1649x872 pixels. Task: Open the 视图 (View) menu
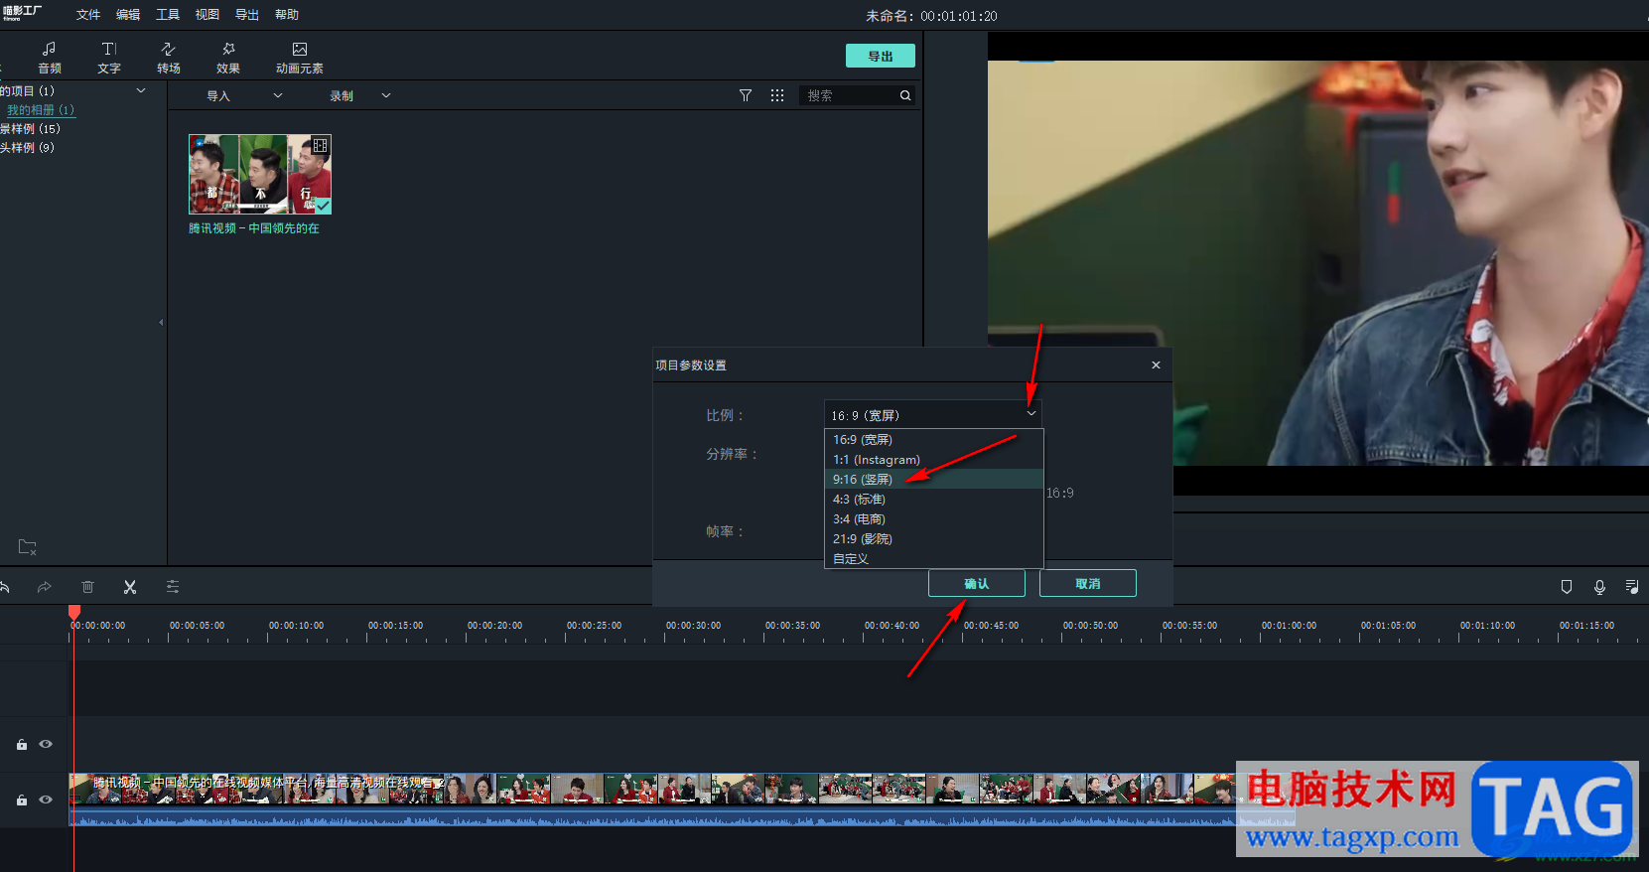(x=207, y=15)
